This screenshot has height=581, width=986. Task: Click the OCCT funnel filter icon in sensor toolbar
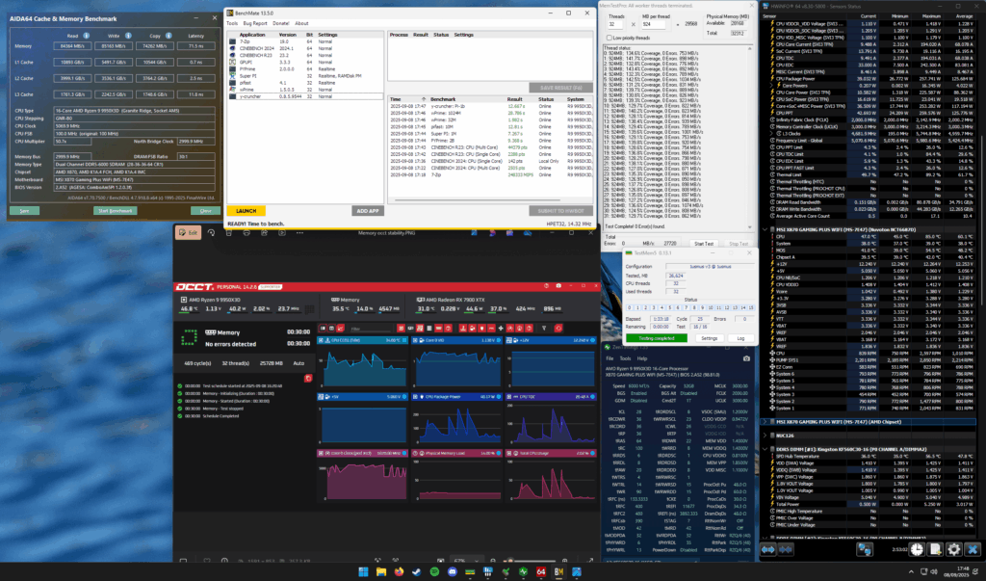544,328
